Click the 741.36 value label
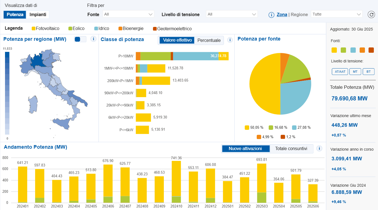Viewport: 378px width, 210px height. coord(177,158)
